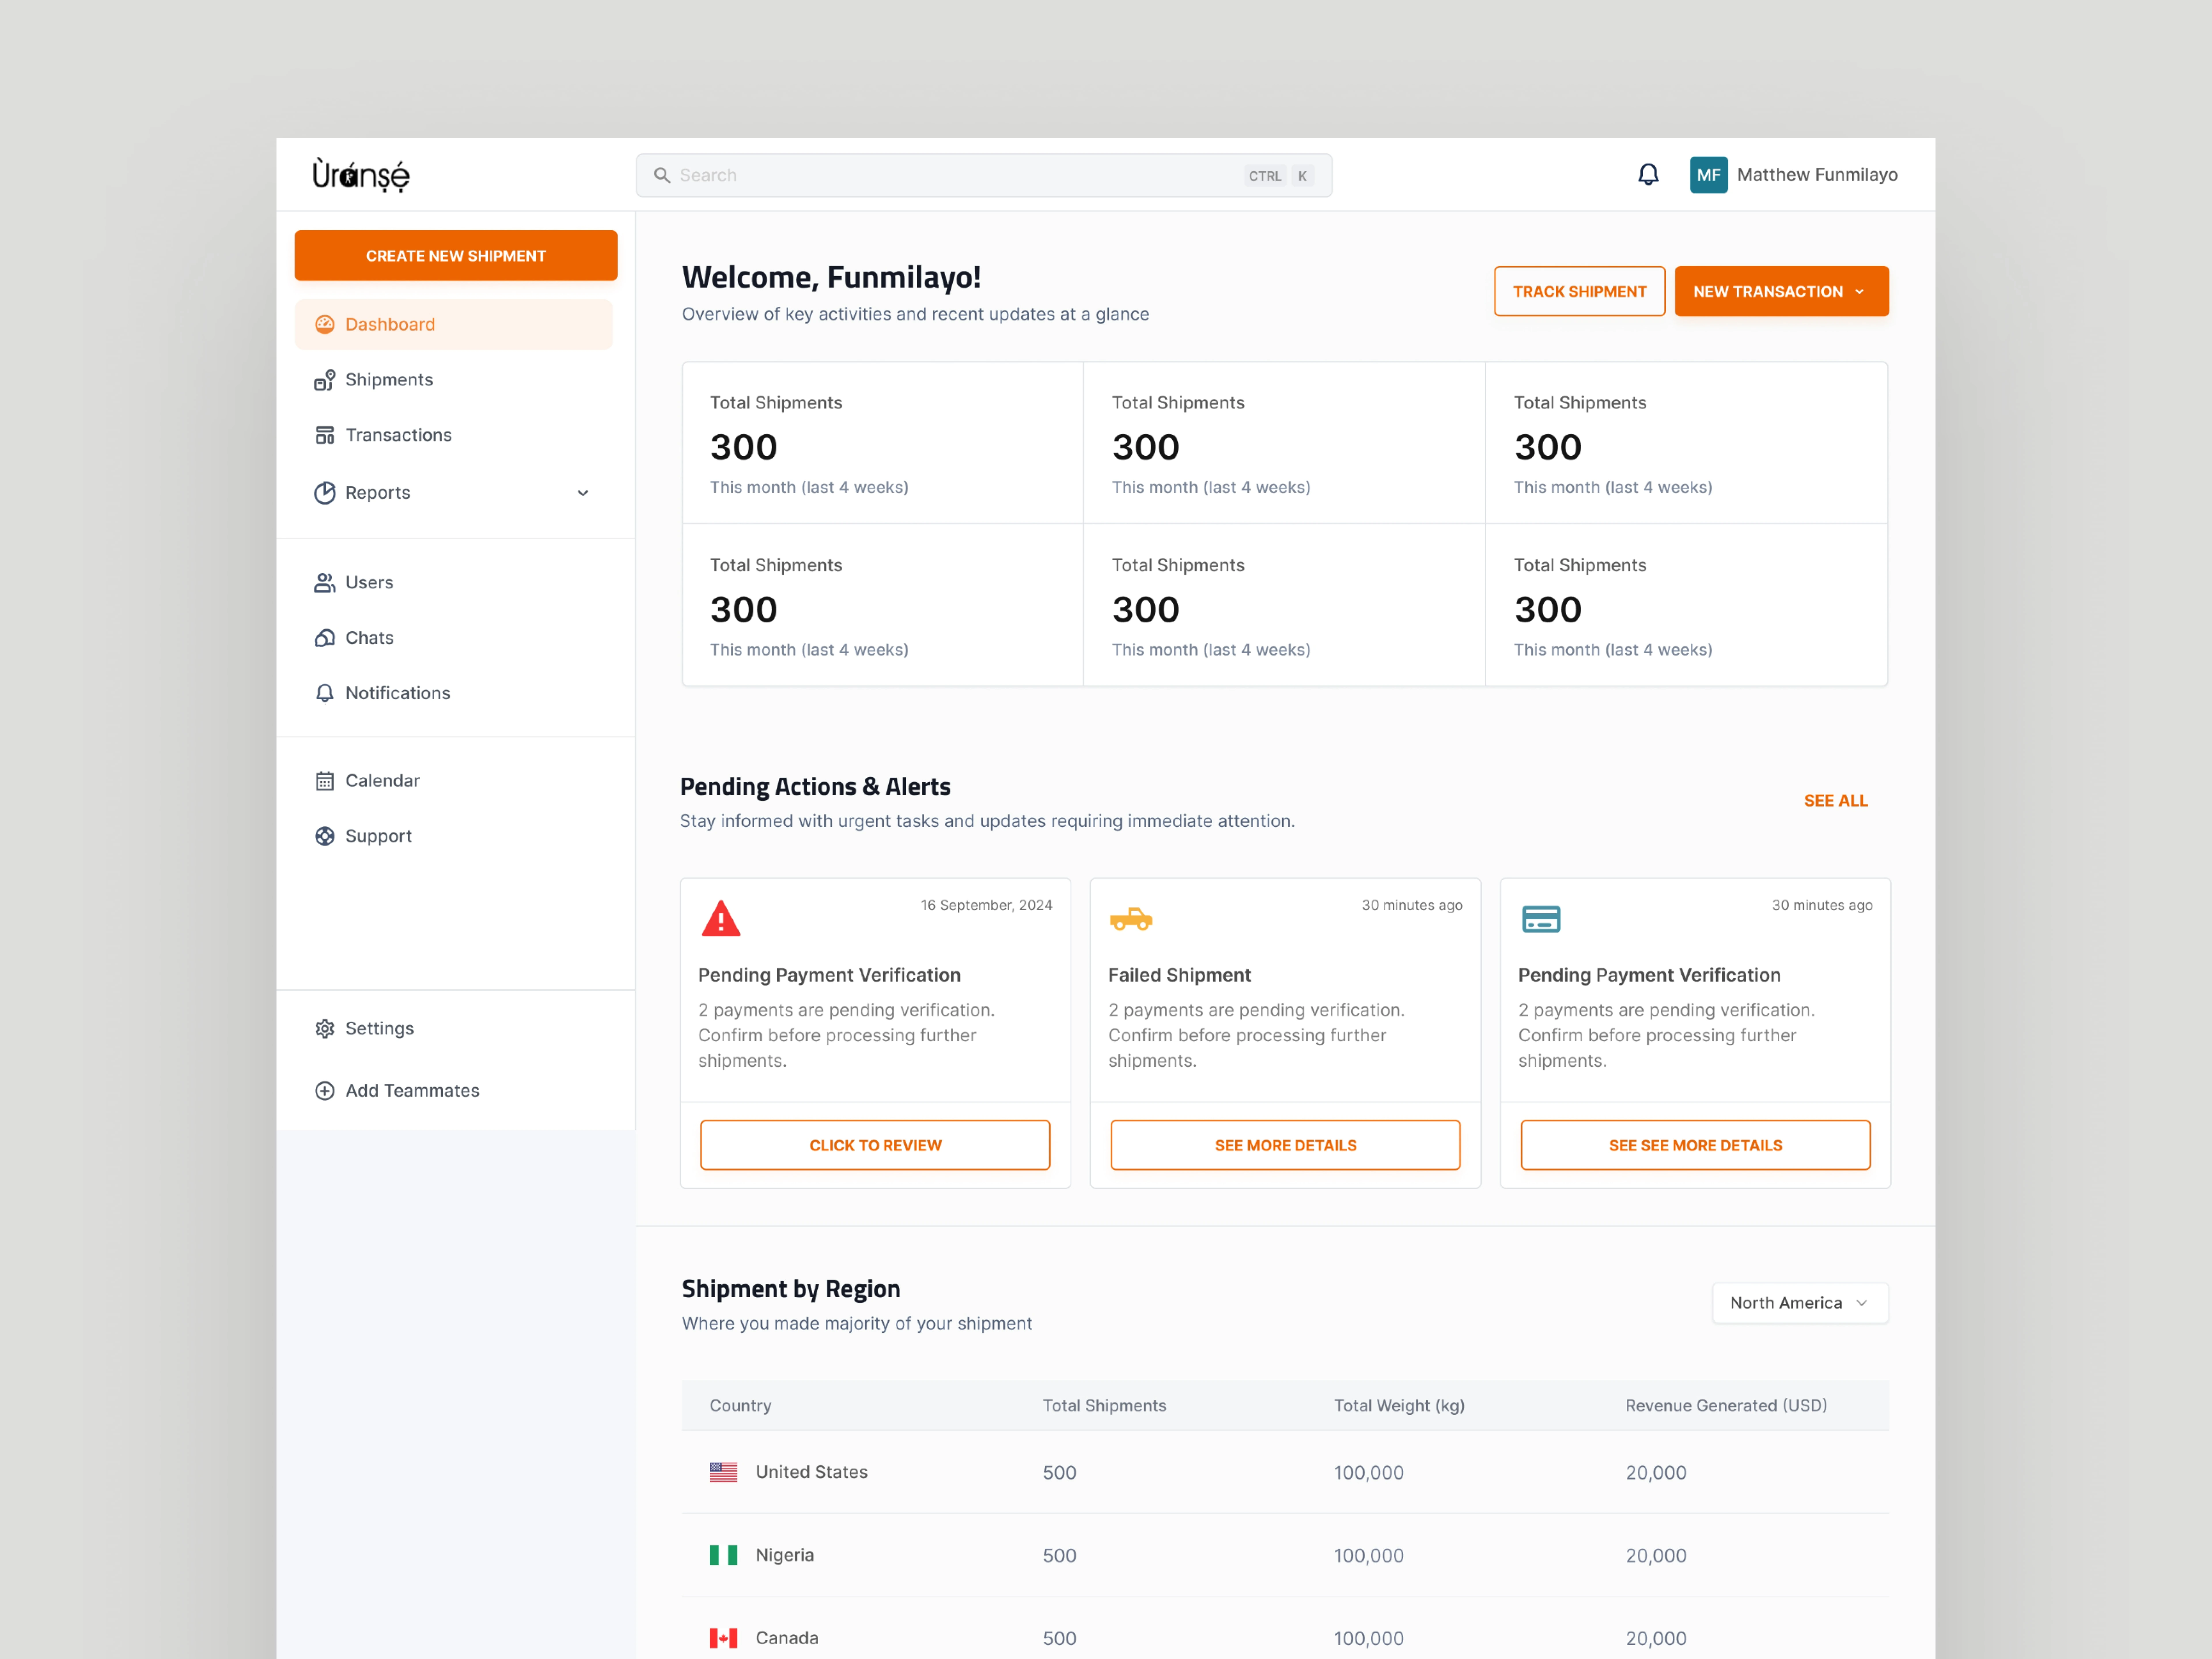
Task: Click the teal credit card alert icon
Action: 1541,919
